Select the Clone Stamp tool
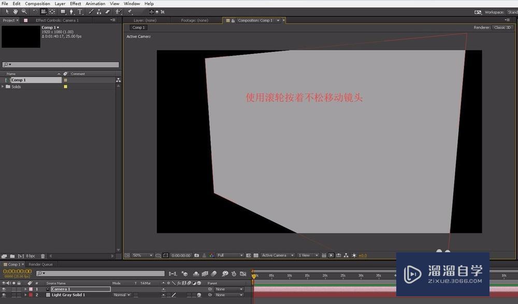The height and width of the screenshot is (304, 518). pyautogui.click(x=99, y=11)
